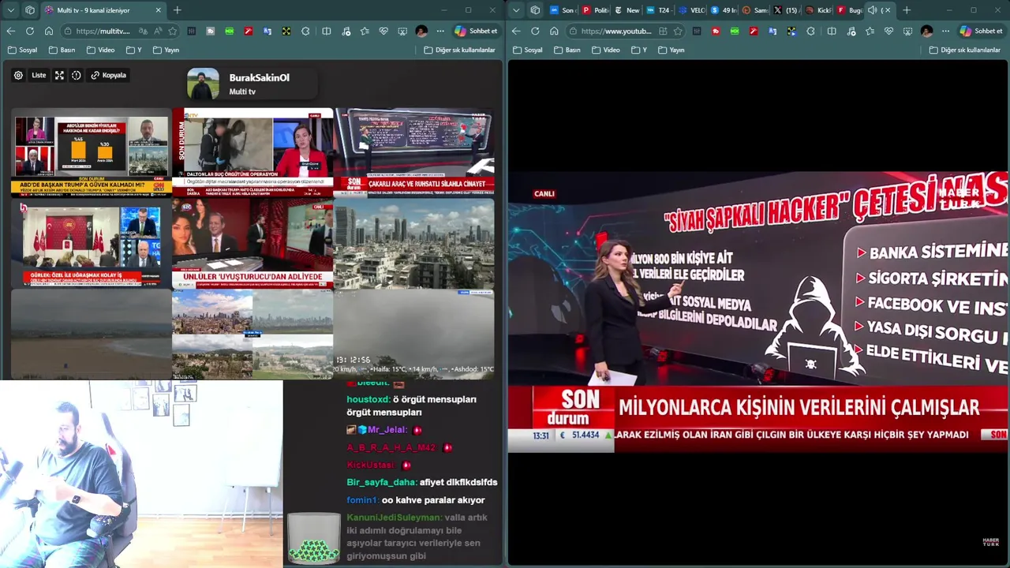Click home icon in YouTube window

pos(554,31)
